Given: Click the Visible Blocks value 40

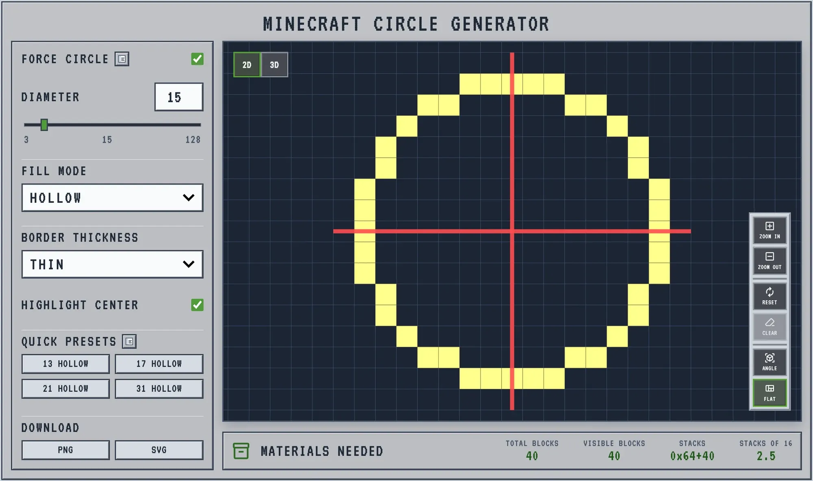Looking at the screenshot, I should point(614,456).
